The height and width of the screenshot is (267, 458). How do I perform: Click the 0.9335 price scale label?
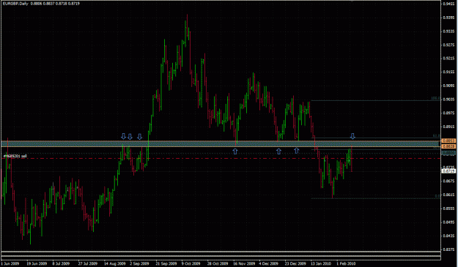[x=448, y=31]
